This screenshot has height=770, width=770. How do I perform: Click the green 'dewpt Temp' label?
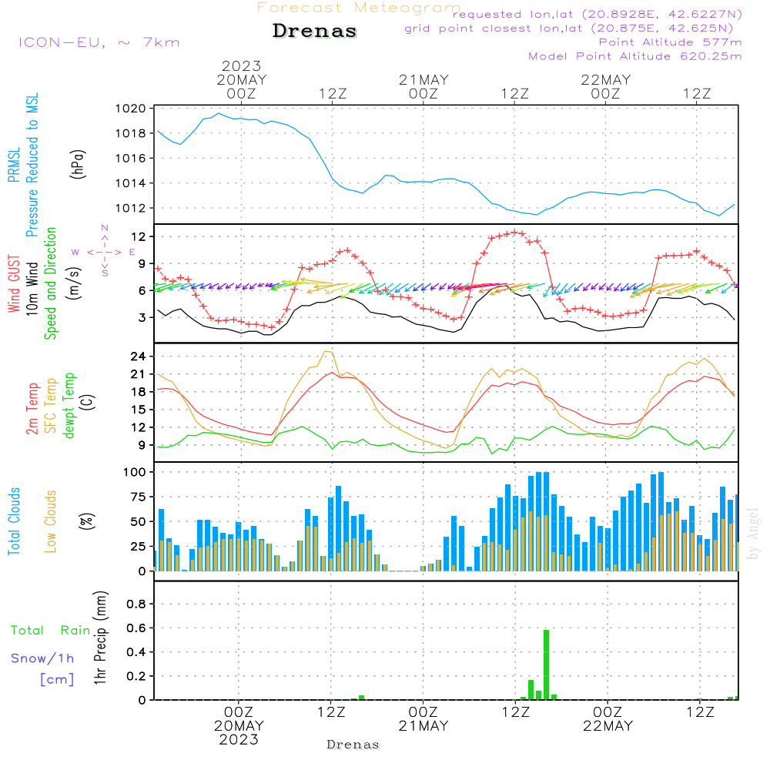click(69, 405)
